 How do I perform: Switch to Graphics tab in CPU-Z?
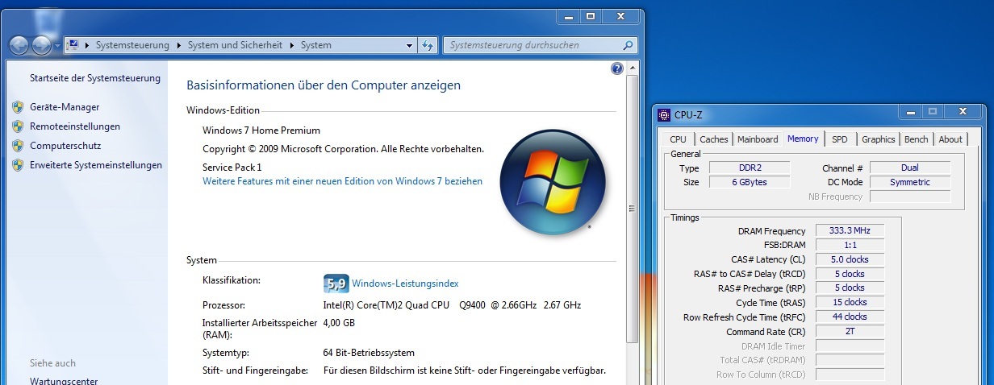point(879,139)
